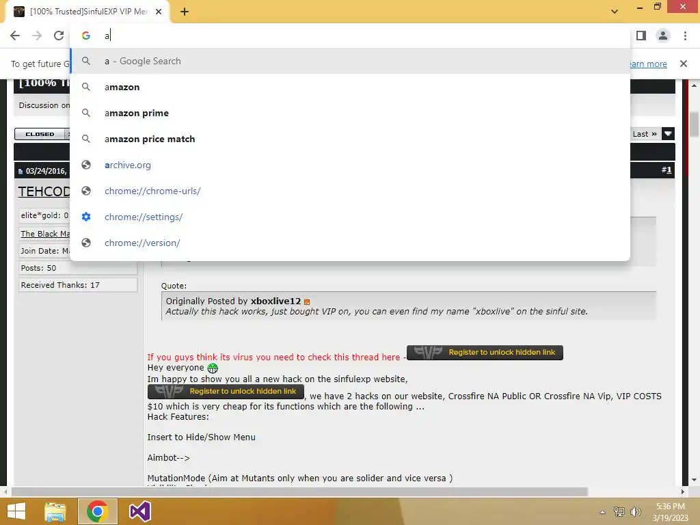Click the horizontal scrollbar thumb
The height and width of the screenshot is (525, 700).
pyautogui.click(x=299, y=492)
